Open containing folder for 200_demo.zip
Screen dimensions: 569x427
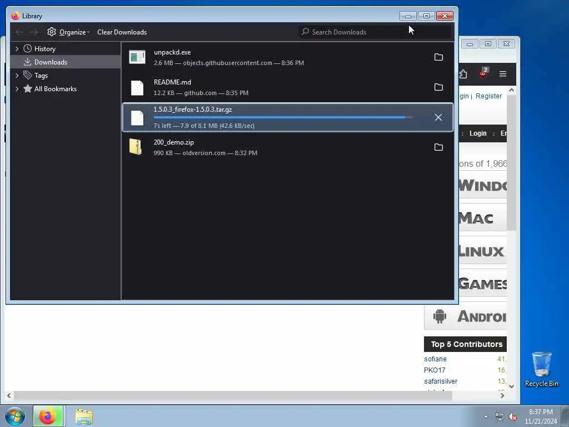click(x=438, y=147)
